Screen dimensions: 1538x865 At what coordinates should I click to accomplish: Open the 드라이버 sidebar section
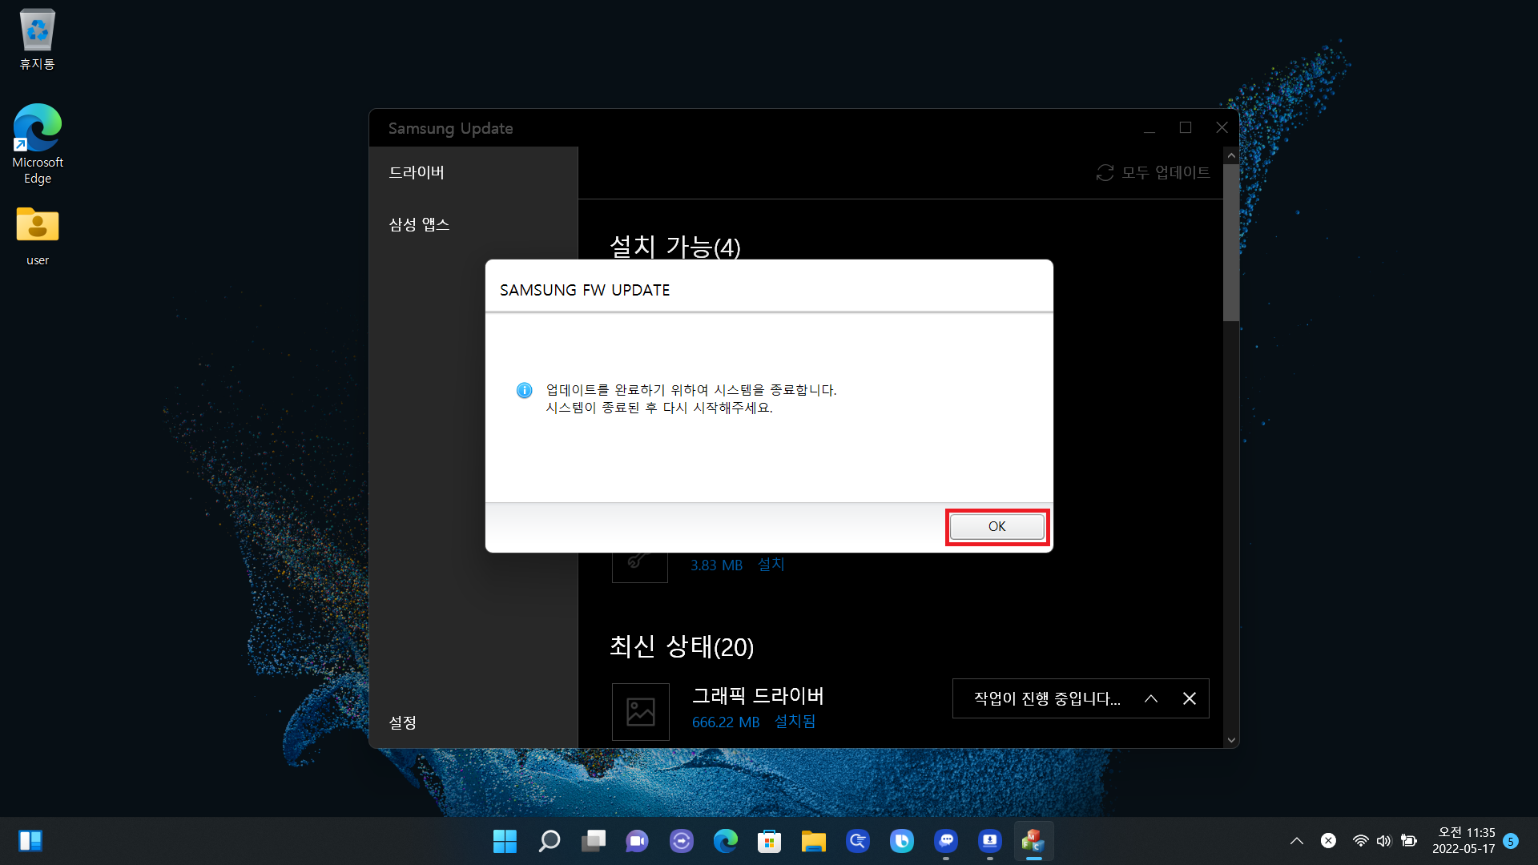(417, 172)
